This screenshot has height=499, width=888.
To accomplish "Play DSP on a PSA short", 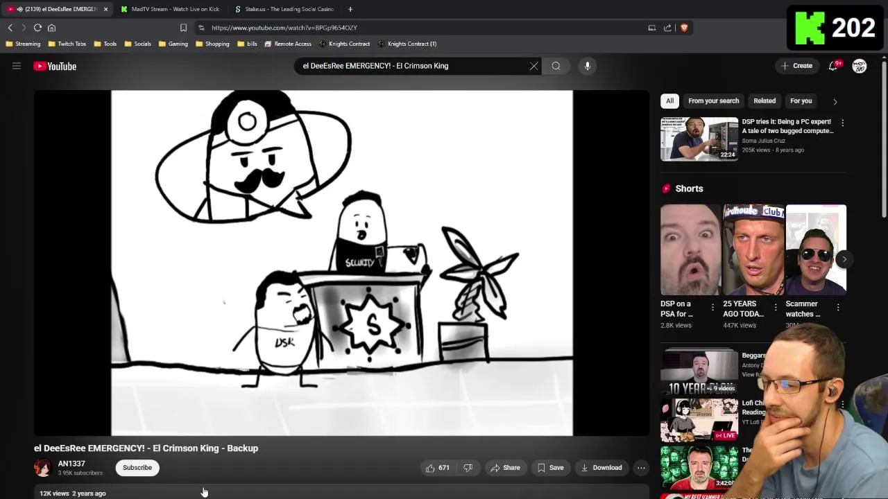I will click(x=690, y=249).
